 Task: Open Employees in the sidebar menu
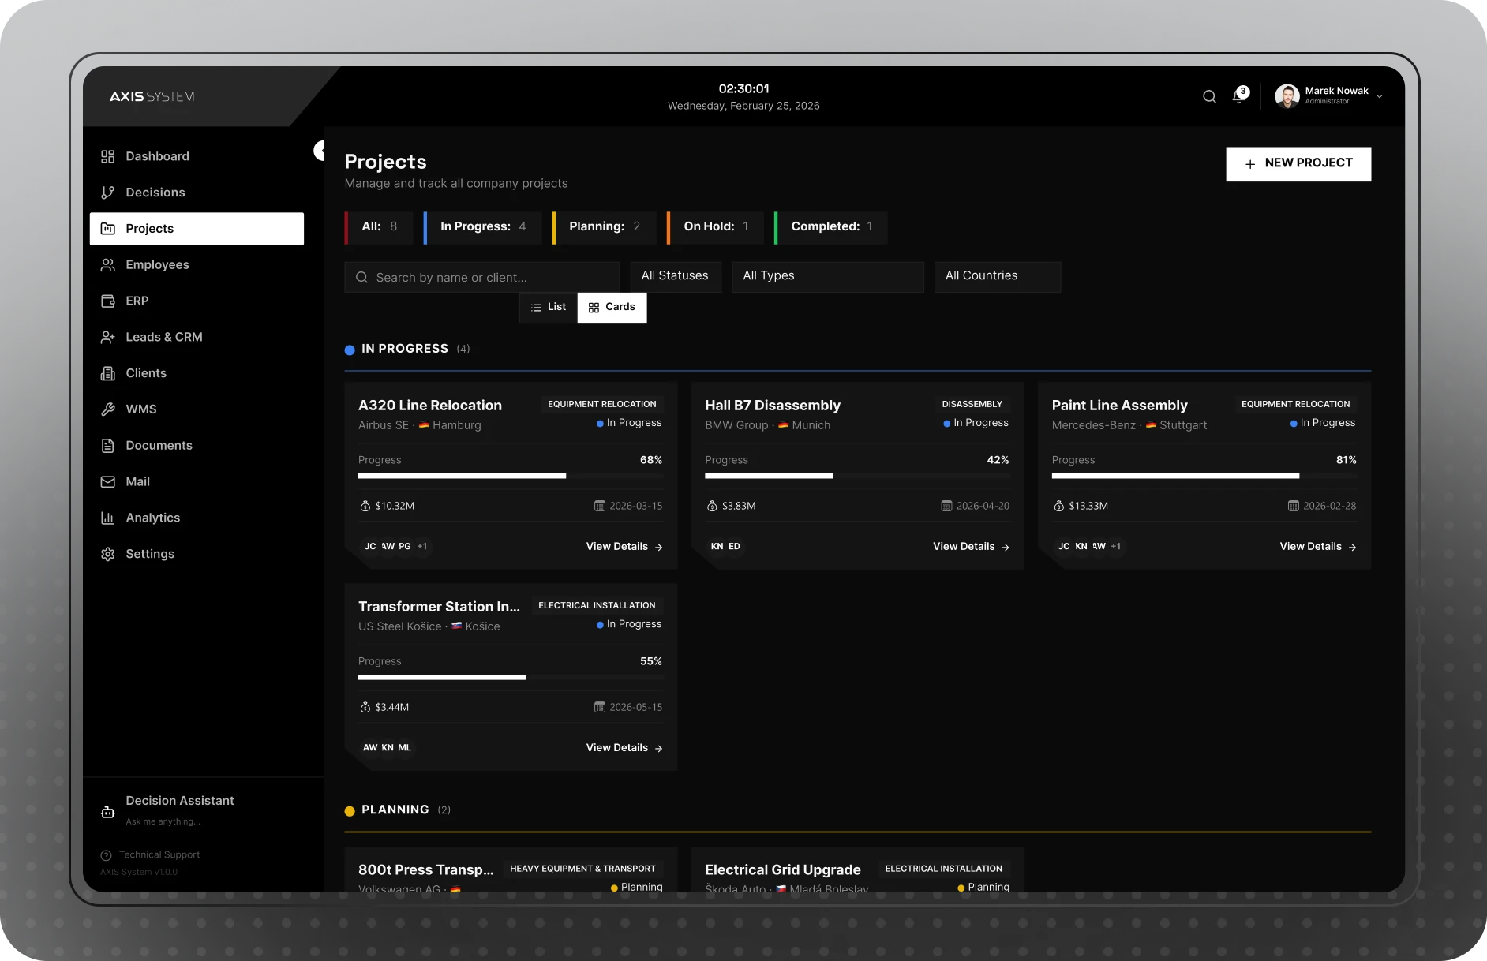coord(157,265)
